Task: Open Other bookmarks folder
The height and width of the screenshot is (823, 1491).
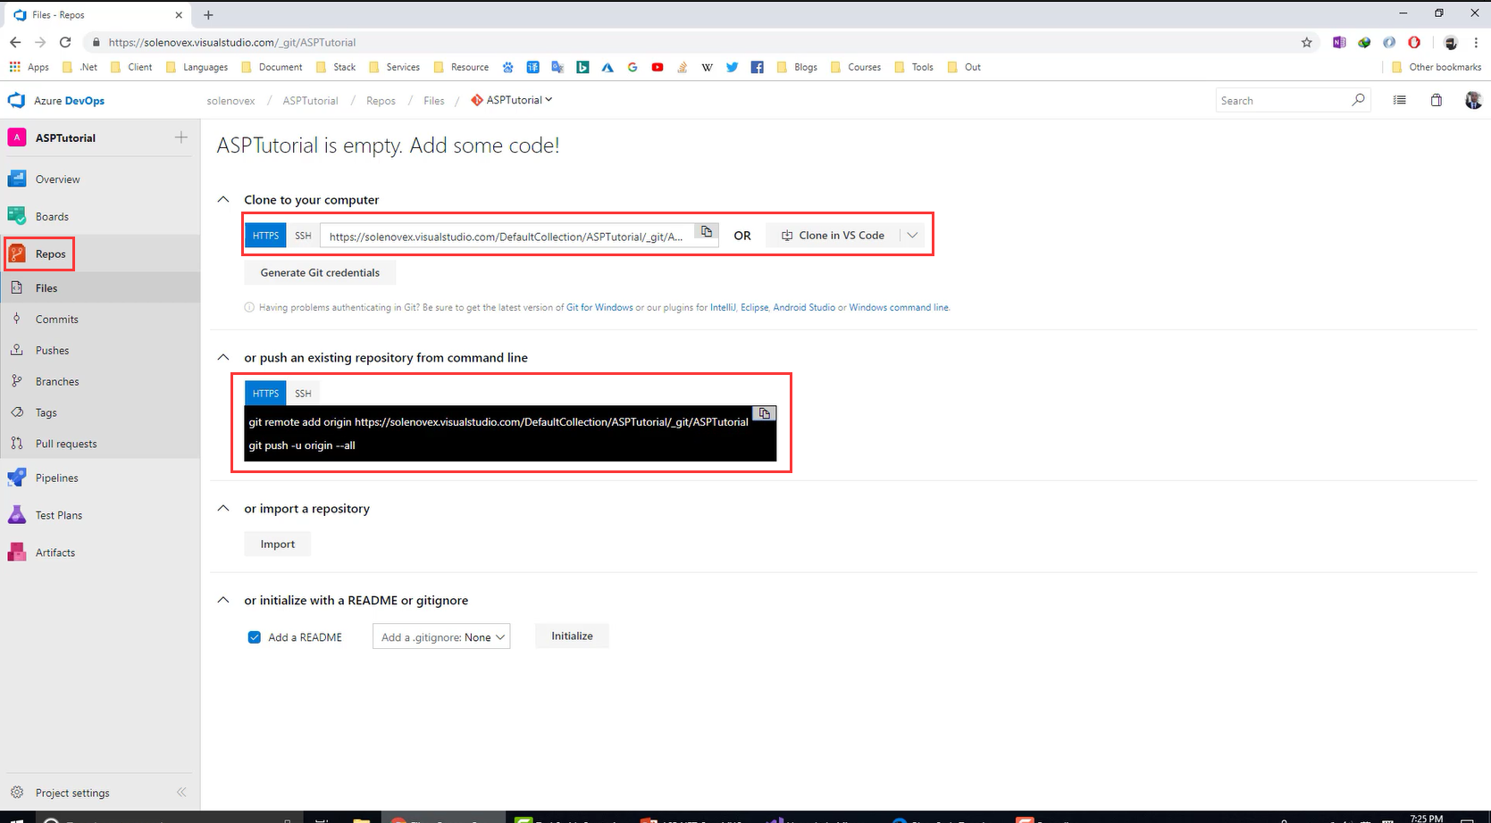Action: pyautogui.click(x=1437, y=67)
